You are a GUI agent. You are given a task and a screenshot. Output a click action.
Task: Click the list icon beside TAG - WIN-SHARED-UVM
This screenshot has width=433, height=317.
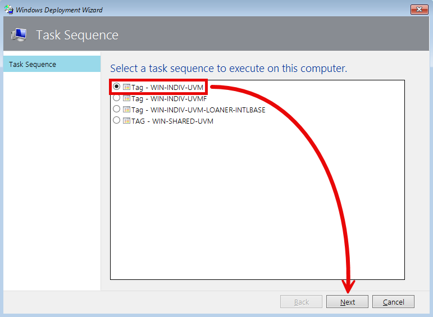click(x=126, y=121)
